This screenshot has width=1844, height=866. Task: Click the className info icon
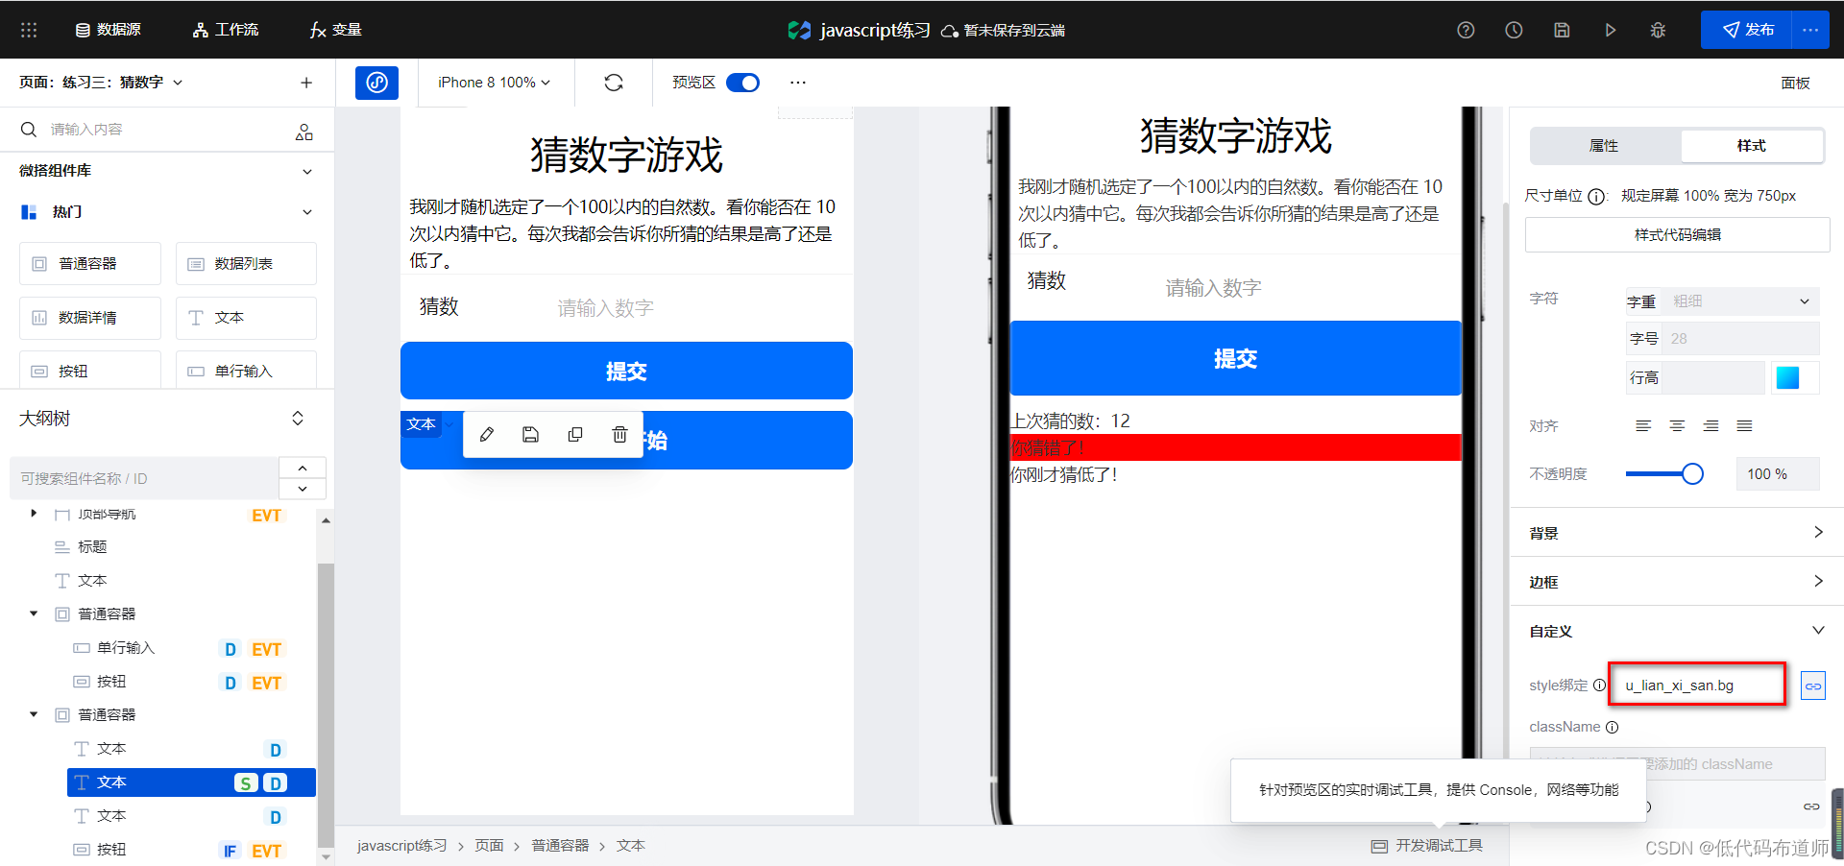1613,727
